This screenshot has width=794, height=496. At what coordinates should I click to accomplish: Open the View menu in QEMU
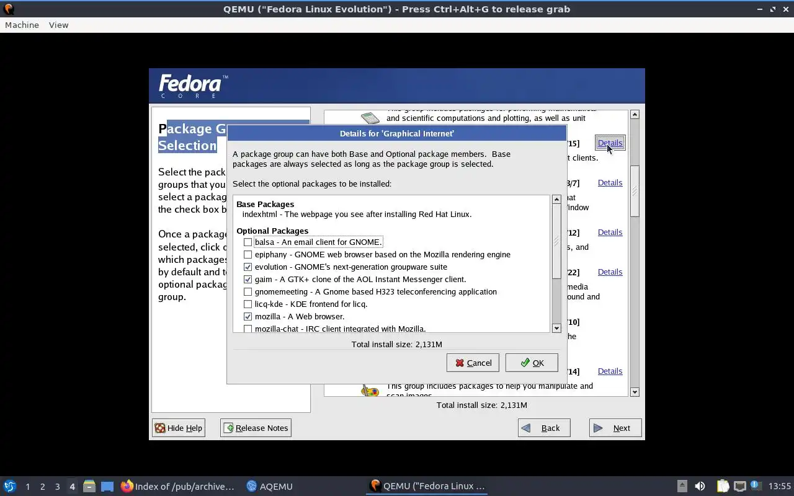pyautogui.click(x=58, y=25)
